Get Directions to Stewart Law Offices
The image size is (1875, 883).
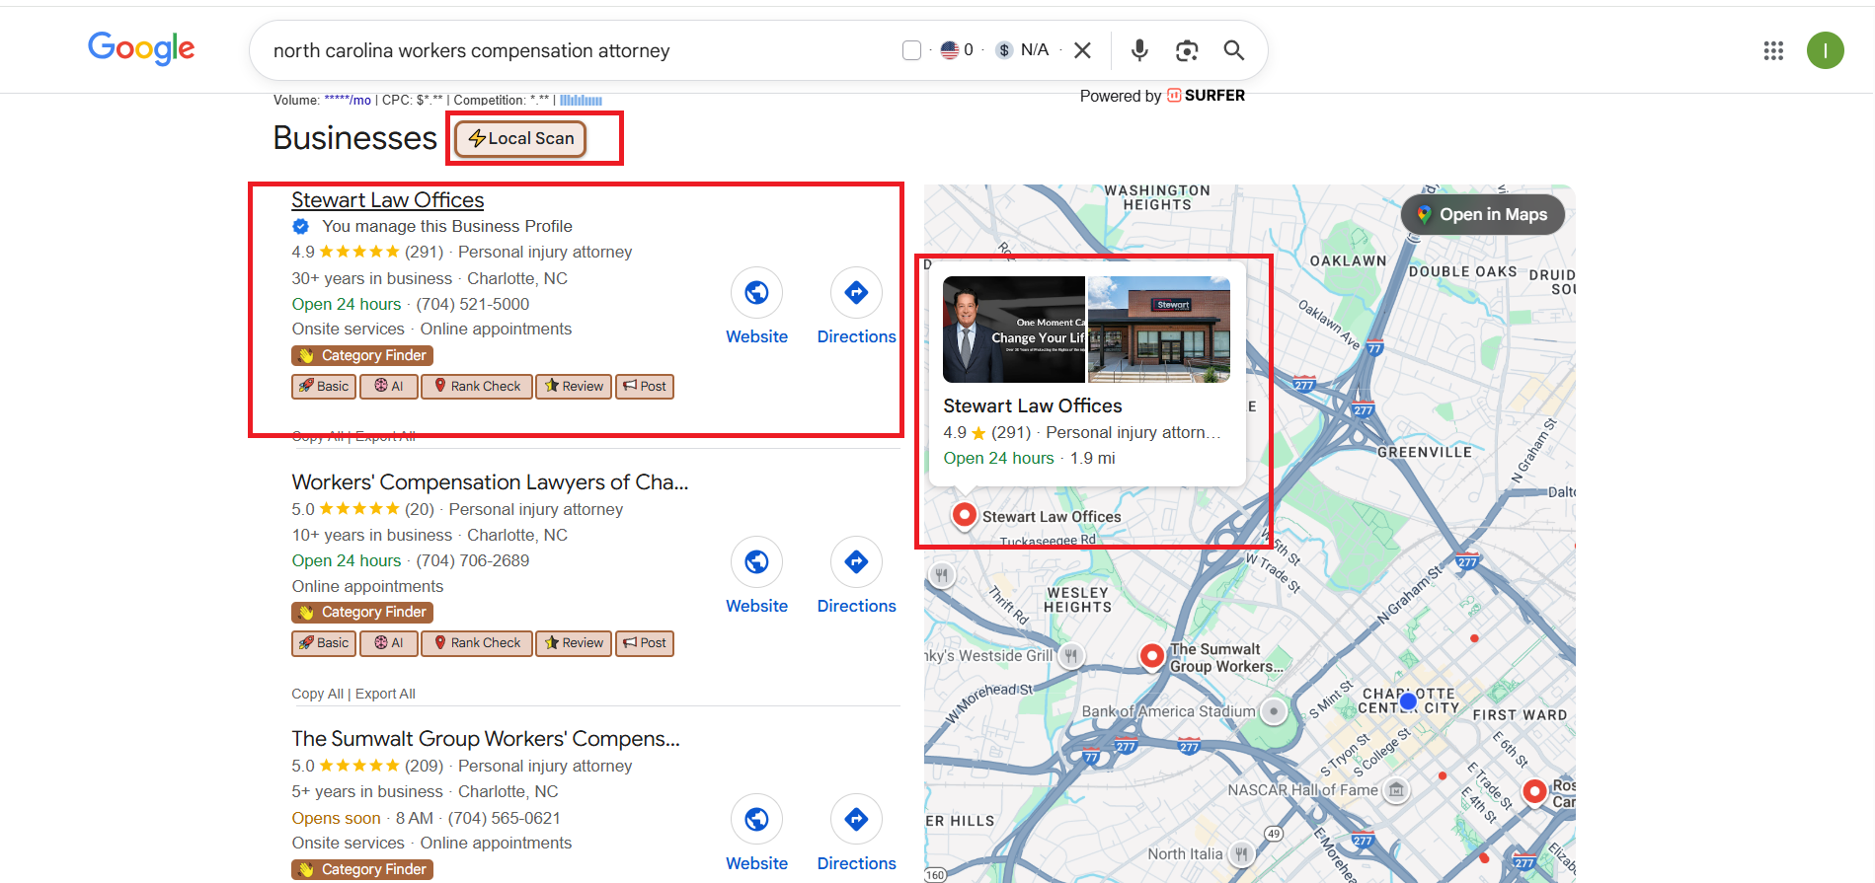856,293
